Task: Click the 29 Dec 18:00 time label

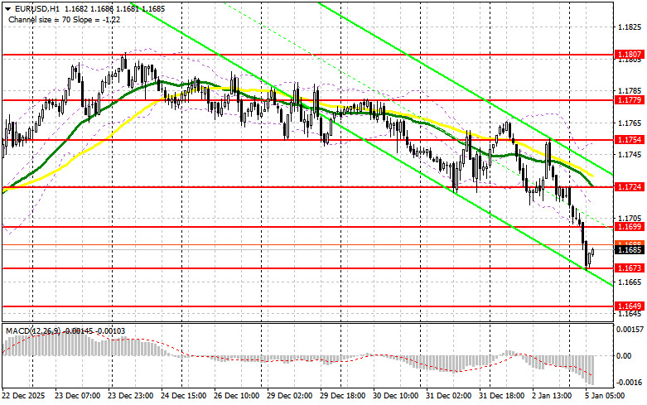Action: [x=341, y=397]
